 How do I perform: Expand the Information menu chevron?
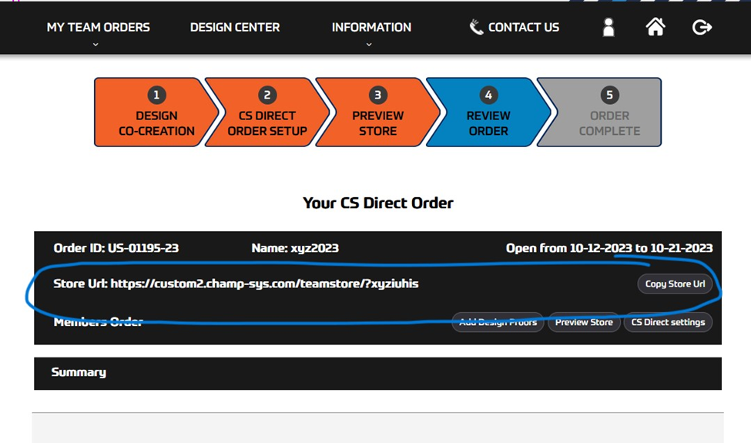click(x=369, y=45)
